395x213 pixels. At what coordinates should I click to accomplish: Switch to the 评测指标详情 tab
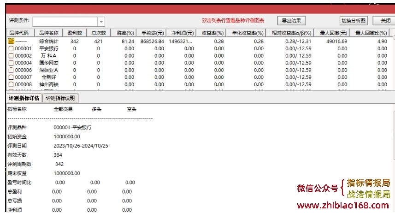(24, 98)
